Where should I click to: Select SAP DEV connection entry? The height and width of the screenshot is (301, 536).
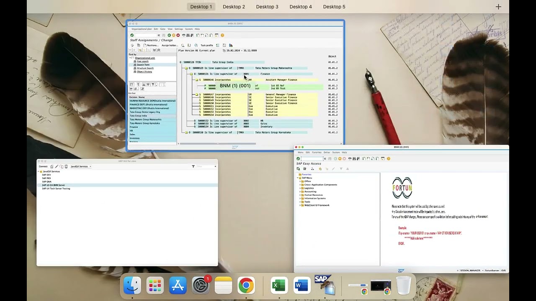pos(46,175)
